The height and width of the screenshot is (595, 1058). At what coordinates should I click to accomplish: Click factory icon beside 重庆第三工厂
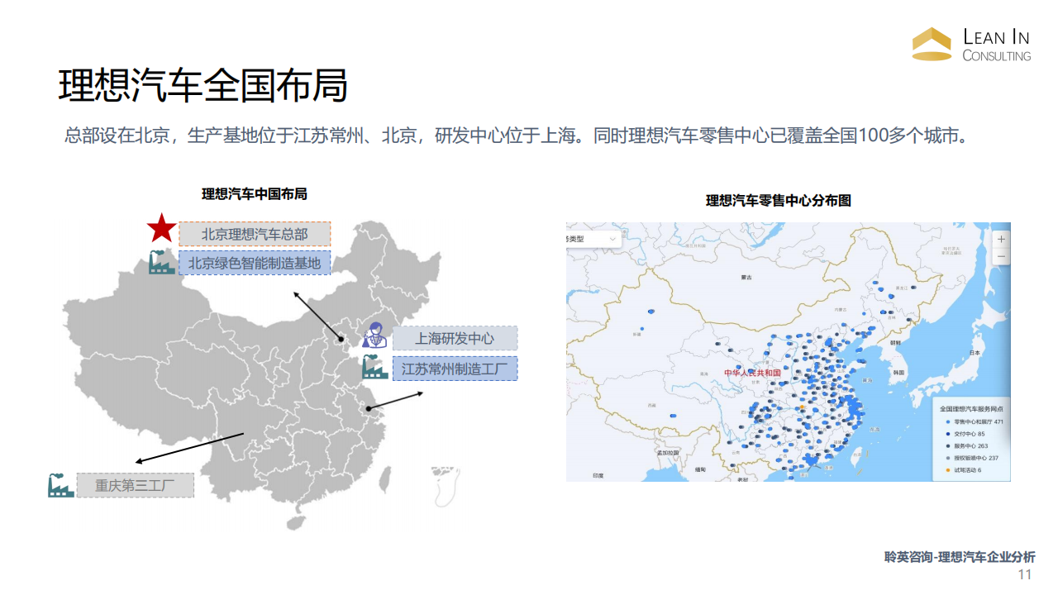tap(60, 484)
